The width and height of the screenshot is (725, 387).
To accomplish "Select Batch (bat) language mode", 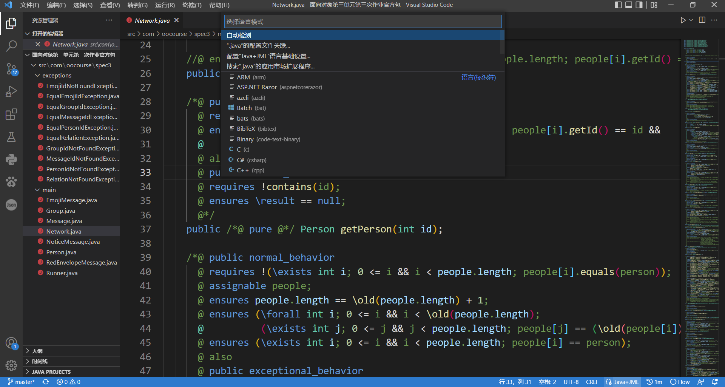I will pos(362,108).
